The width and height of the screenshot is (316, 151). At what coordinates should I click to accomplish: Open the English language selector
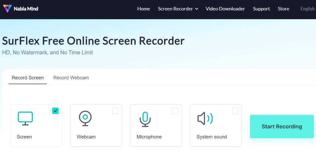click(307, 9)
